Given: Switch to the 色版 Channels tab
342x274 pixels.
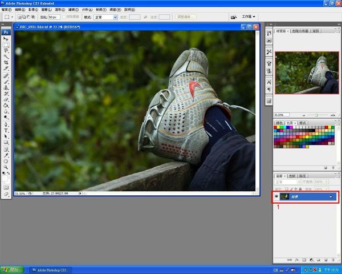Looking at the screenshot, I should 292,176.
